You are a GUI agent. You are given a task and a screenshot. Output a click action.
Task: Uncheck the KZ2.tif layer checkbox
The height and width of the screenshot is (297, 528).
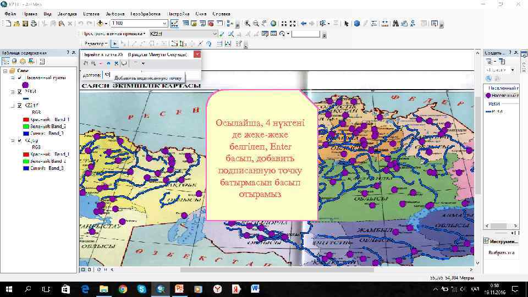[20, 105]
